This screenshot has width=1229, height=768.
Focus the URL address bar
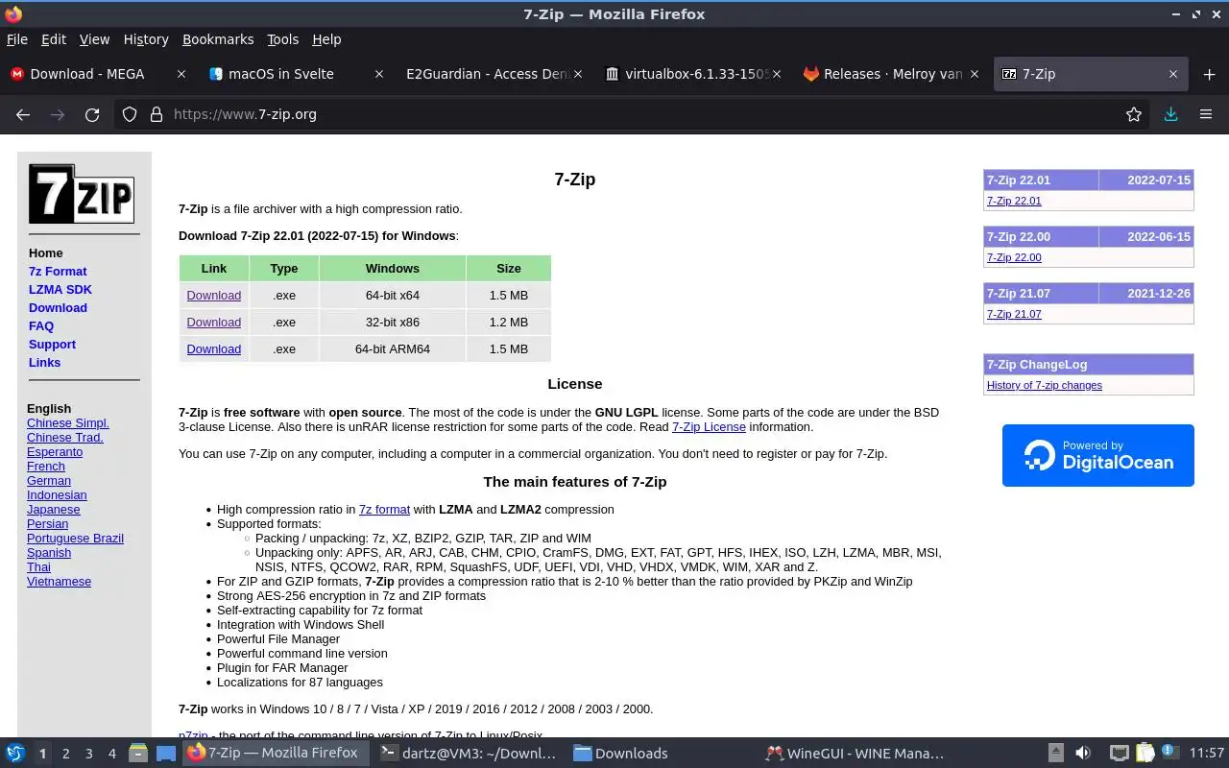[x=634, y=114]
